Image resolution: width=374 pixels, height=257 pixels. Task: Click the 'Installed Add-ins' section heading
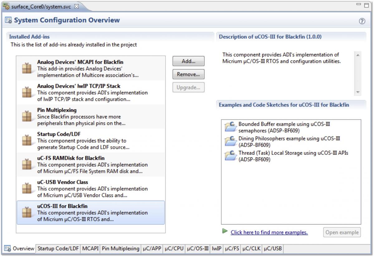click(29, 37)
